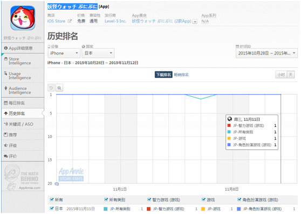Click the Usage Intelligence icon
This screenshot has height=214, width=301.
coord(6,73)
